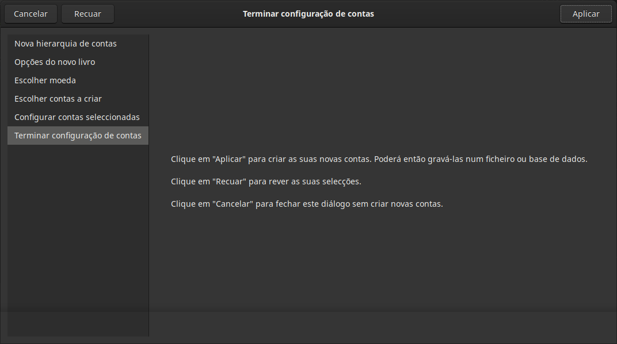The image size is (617, 344).
Task: Apply the account setup with Aplicar
Action: [x=585, y=14]
